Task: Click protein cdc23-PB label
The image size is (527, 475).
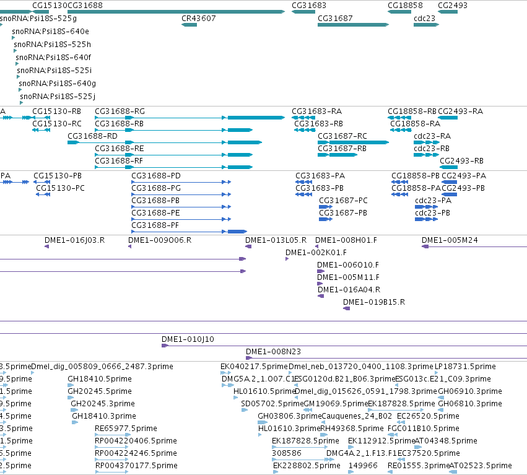Action: 432,213
